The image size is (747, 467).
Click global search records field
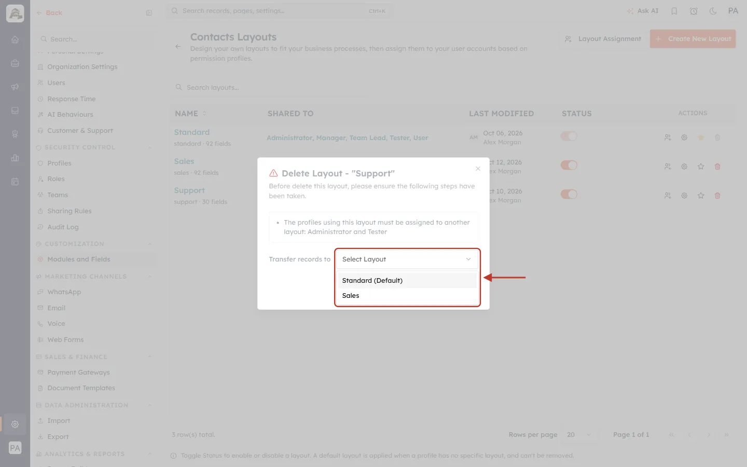click(x=280, y=11)
